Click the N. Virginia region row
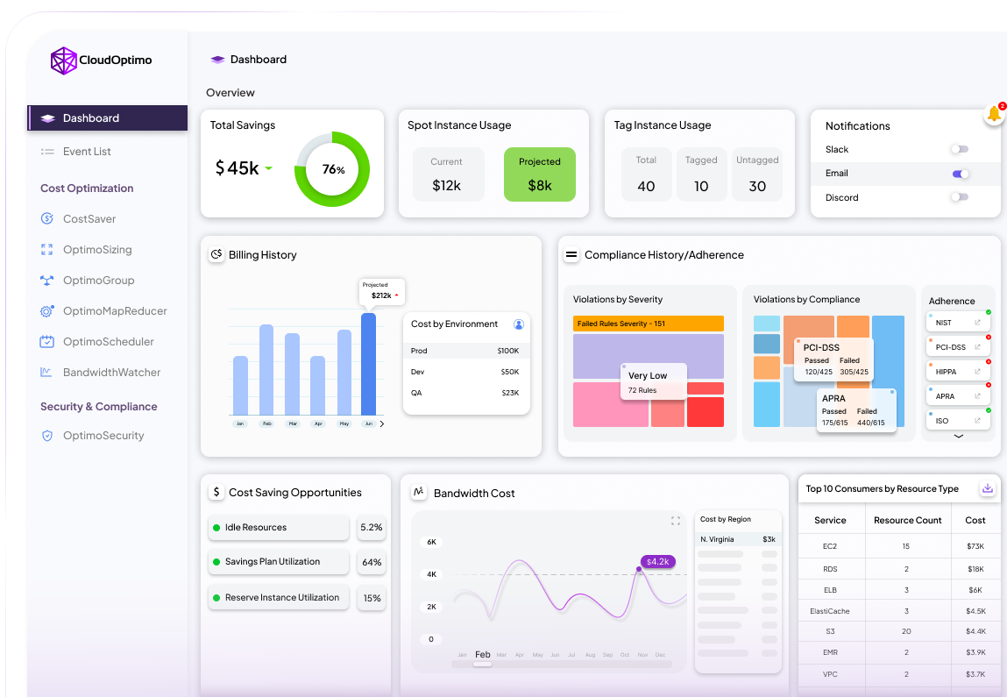This screenshot has width=1007, height=697. [738, 539]
